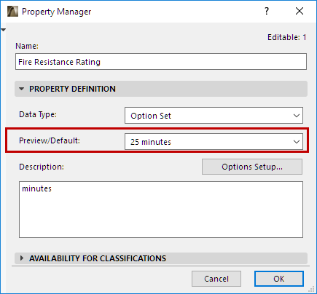Open the Preview/Default dropdown 25 minutes

[x=214, y=142]
